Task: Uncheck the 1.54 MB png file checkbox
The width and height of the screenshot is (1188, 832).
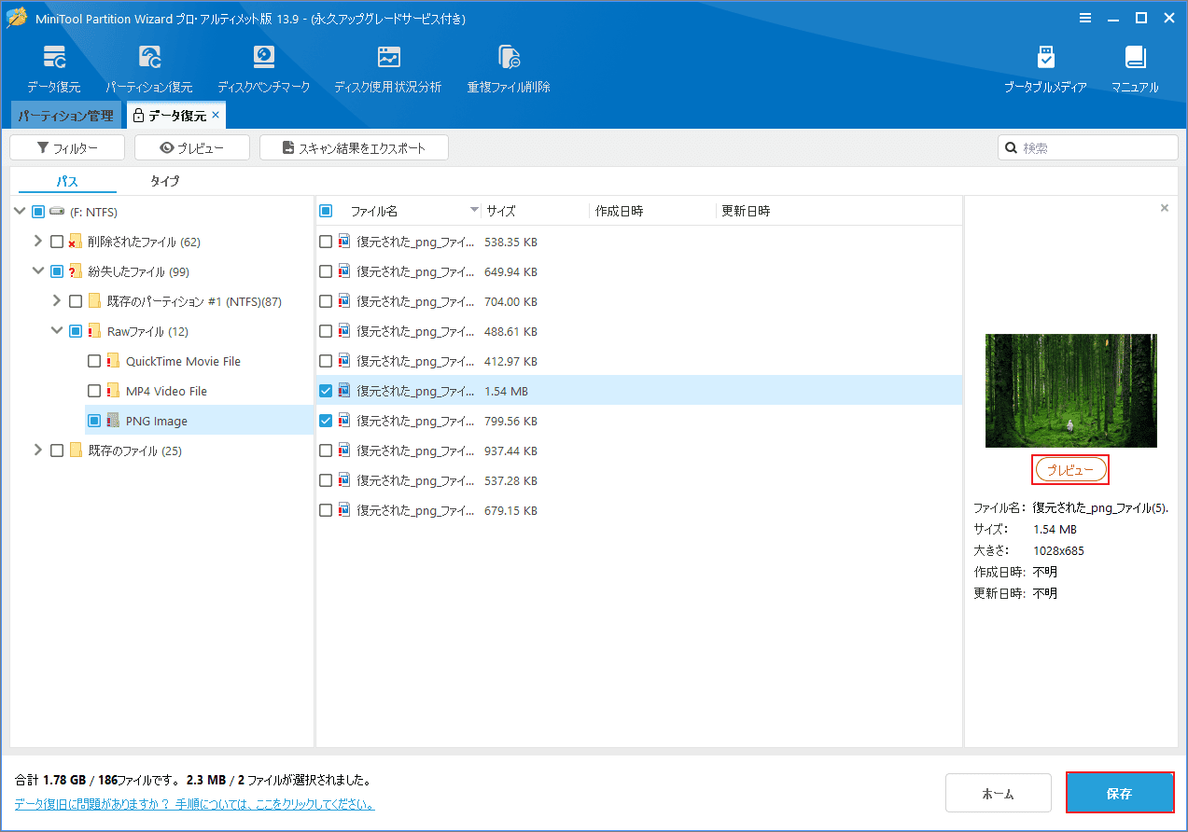Action: [326, 391]
